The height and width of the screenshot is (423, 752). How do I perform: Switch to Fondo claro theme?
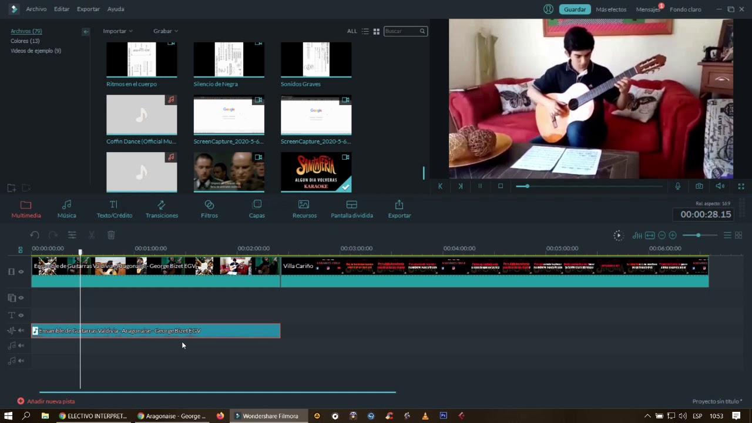686,9
